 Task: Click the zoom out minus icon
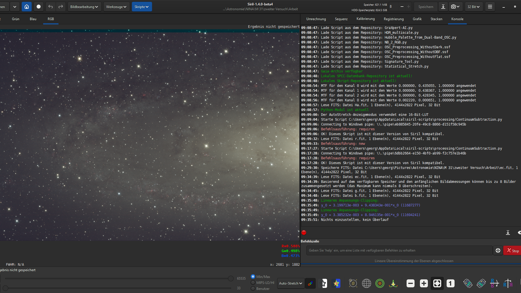tap(410, 283)
